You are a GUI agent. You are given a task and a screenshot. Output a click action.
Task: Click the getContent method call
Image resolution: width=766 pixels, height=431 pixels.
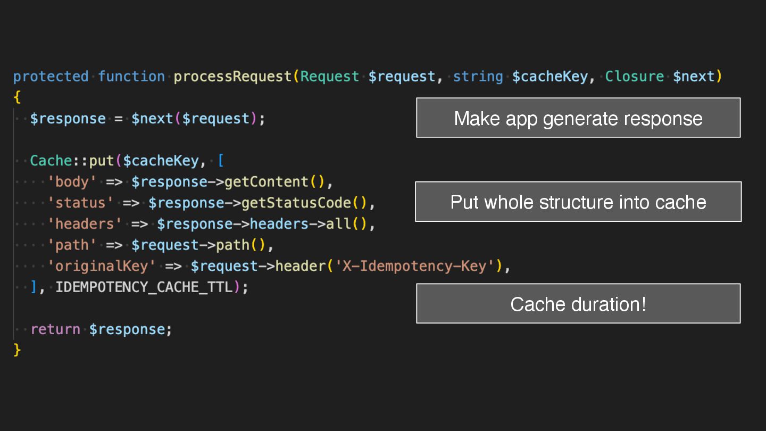coord(267,182)
